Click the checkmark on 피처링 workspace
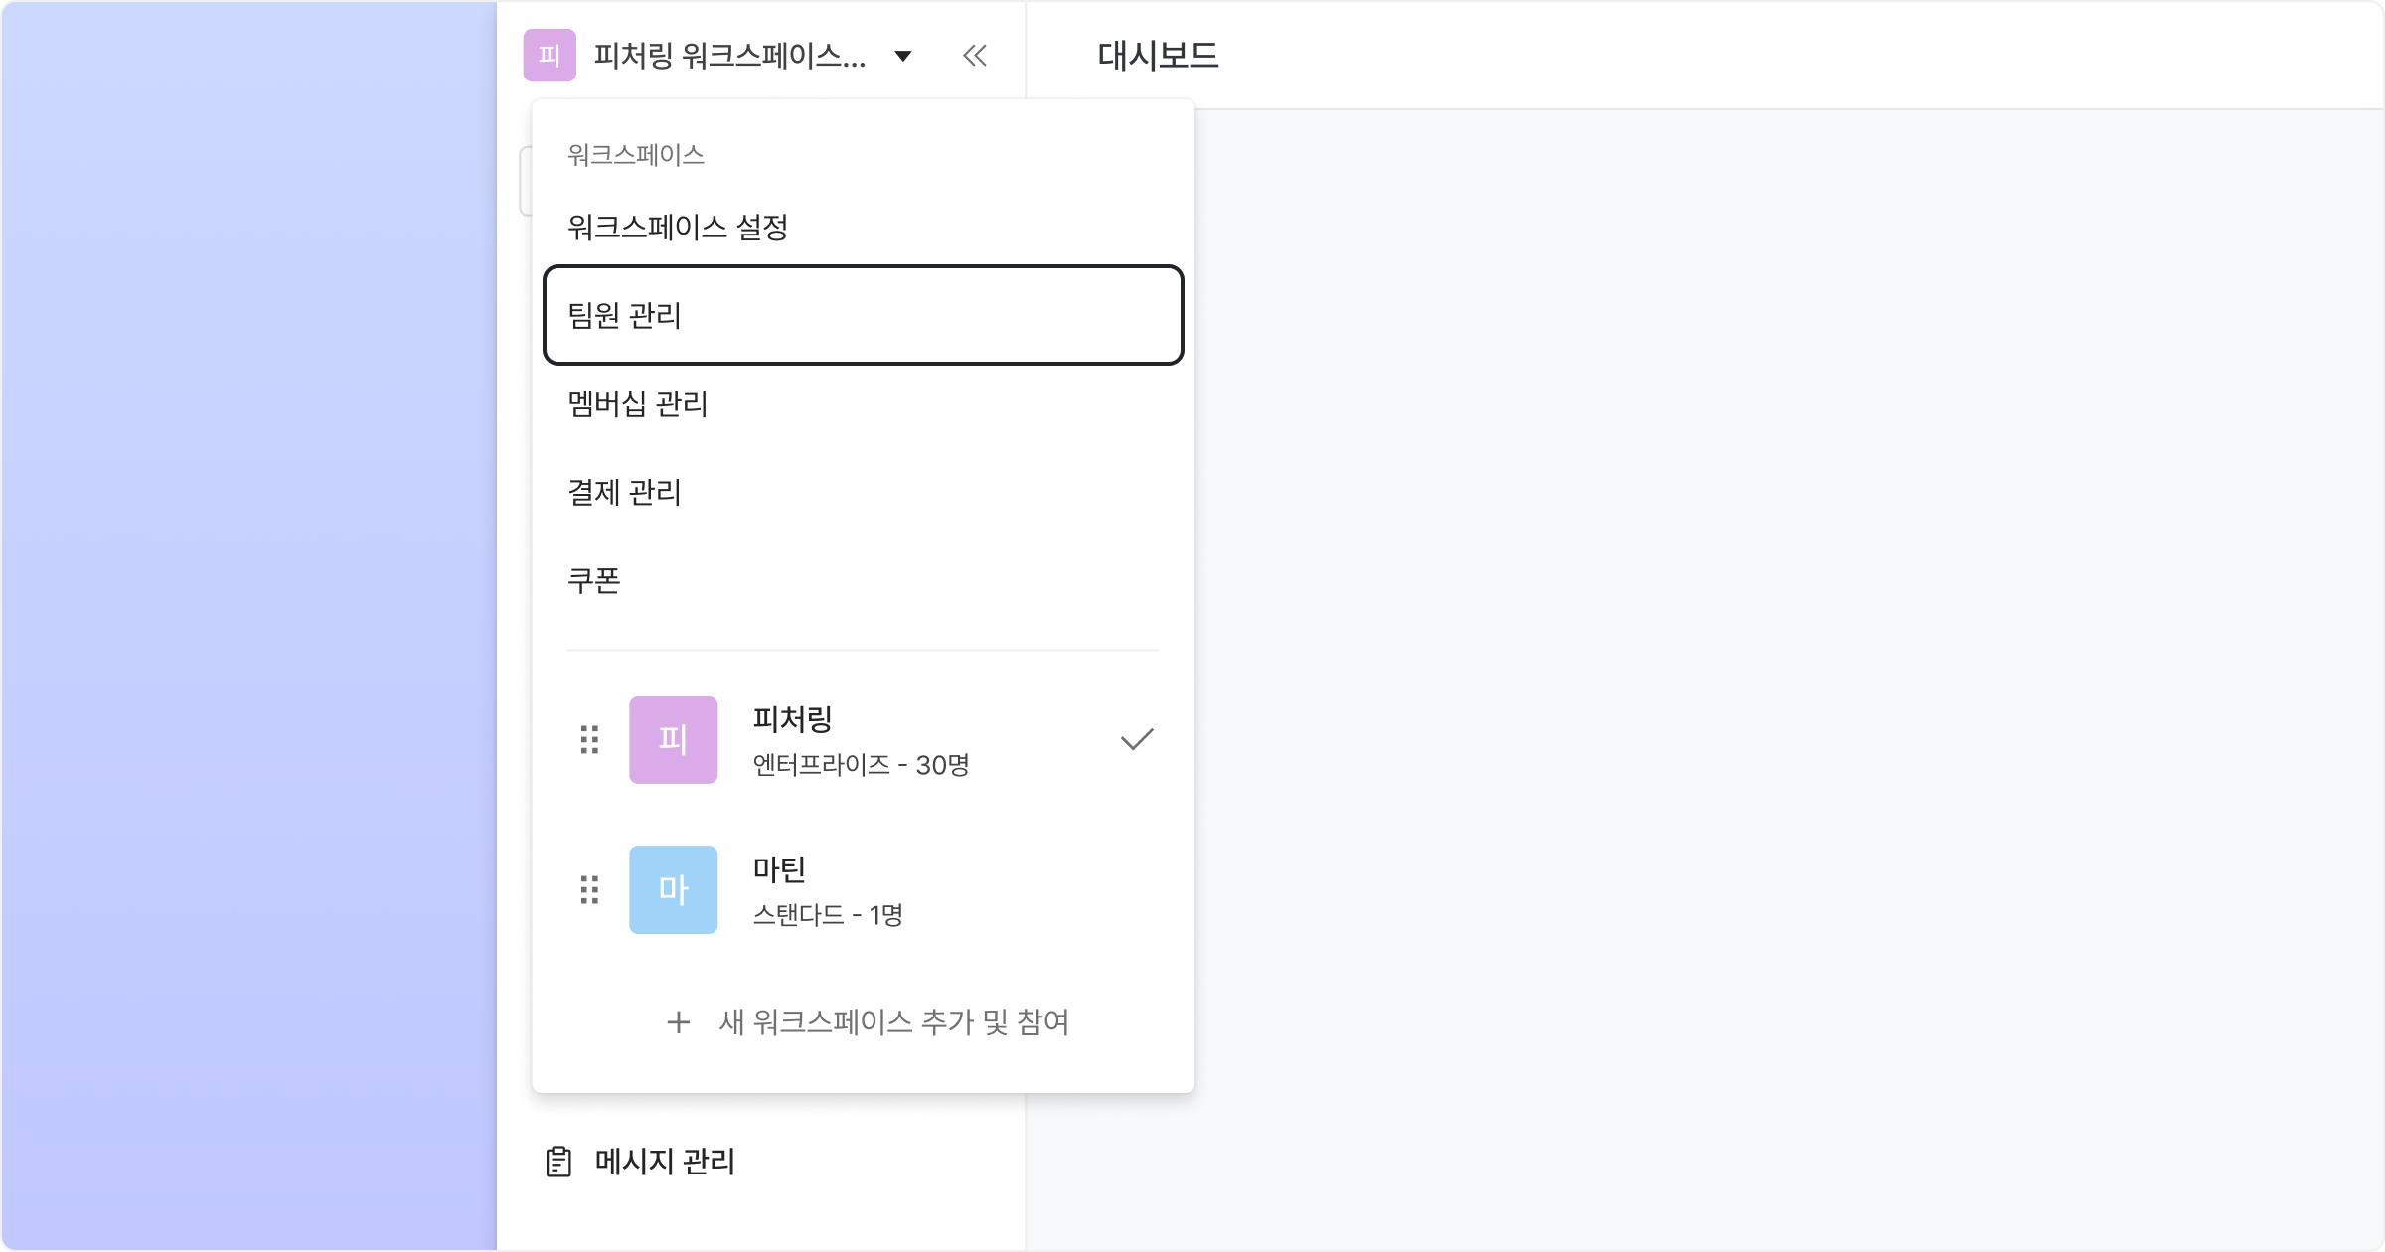The width and height of the screenshot is (2385, 1252). [x=1137, y=739]
